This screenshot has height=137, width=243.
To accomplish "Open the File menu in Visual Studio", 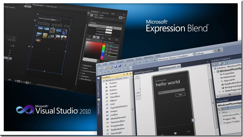I will 99,65.
